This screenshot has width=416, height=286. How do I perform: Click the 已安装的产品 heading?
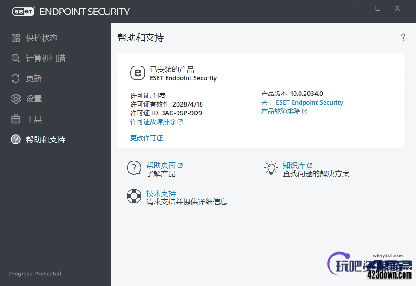tap(172, 70)
